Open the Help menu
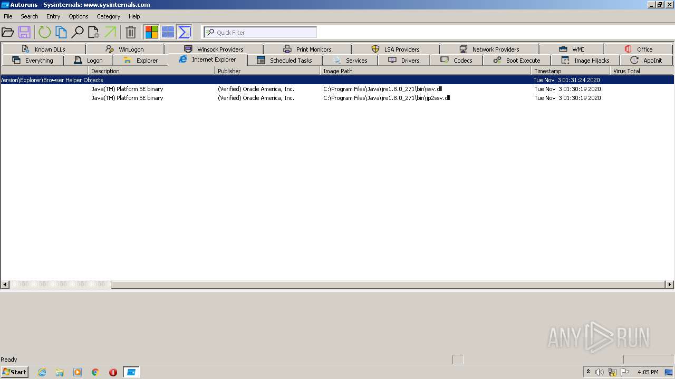 [x=134, y=16]
